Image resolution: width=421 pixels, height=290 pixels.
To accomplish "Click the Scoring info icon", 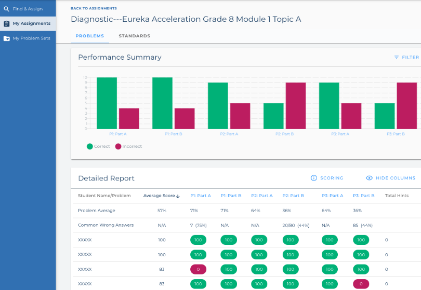I will click(x=313, y=178).
